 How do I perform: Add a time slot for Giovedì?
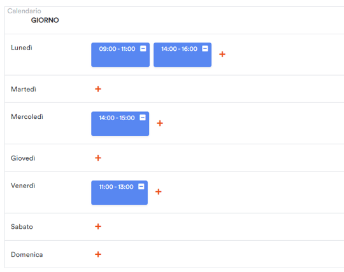coord(98,158)
